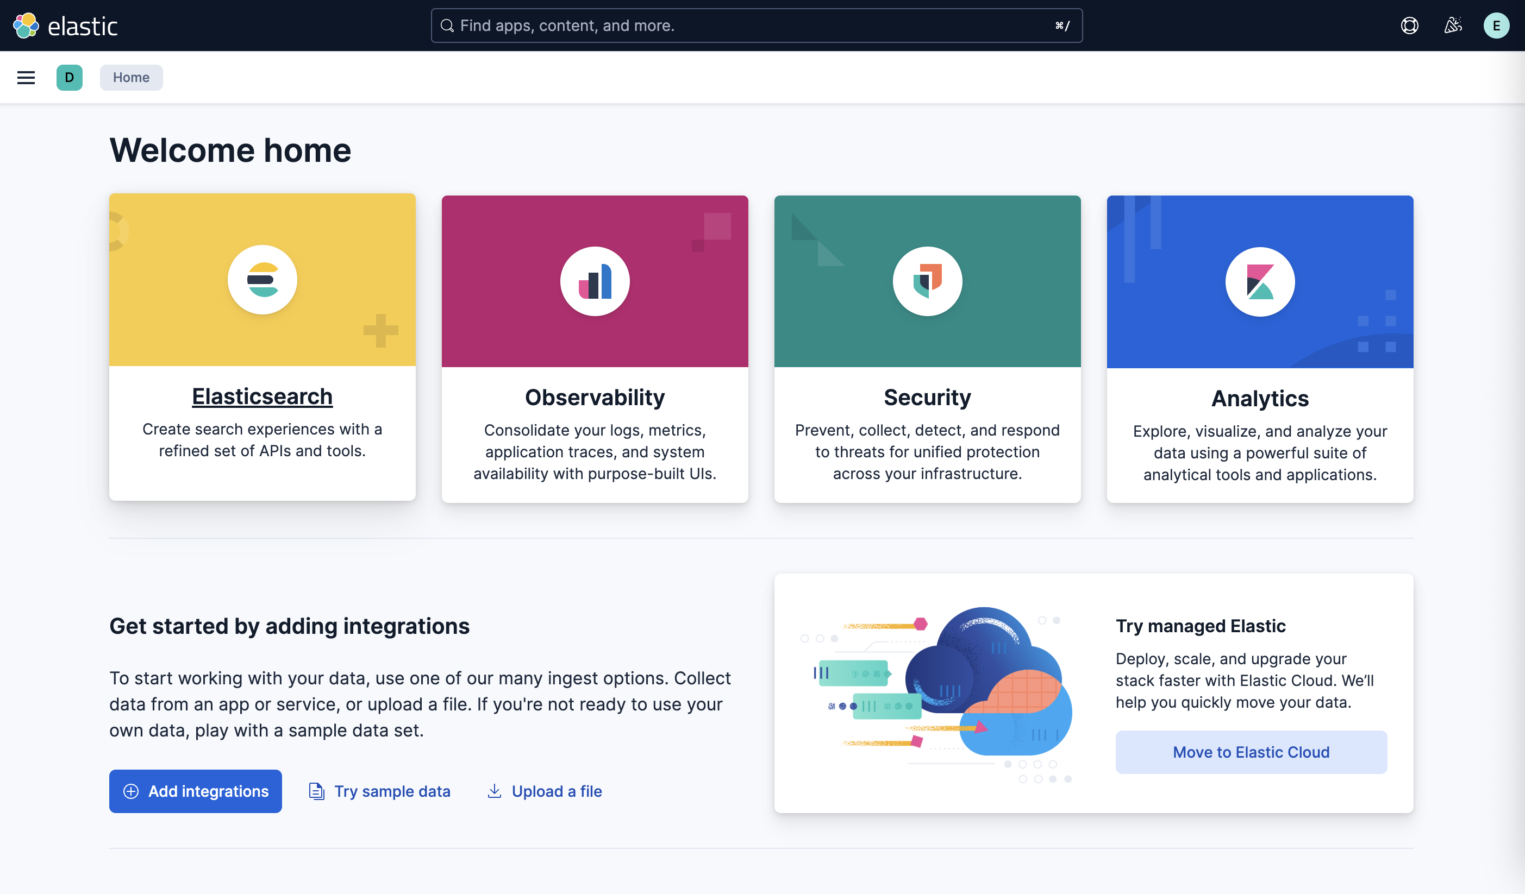The width and height of the screenshot is (1525, 894).
Task: Open the Observability card heading
Action: [x=594, y=398]
